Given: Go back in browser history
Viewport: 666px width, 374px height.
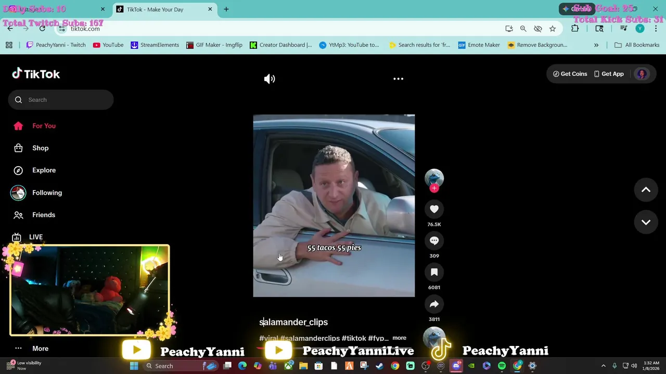Looking at the screenshot, I should coord(10,29).
